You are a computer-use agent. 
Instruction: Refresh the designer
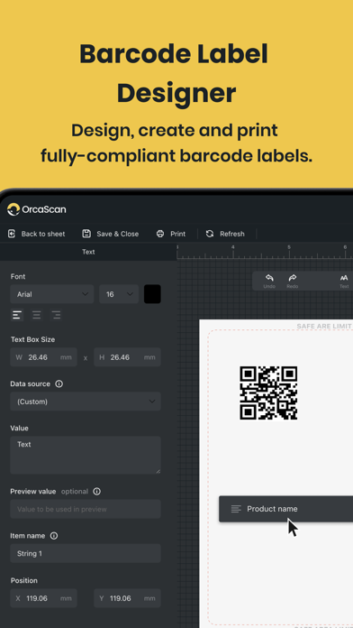(224, 234)
